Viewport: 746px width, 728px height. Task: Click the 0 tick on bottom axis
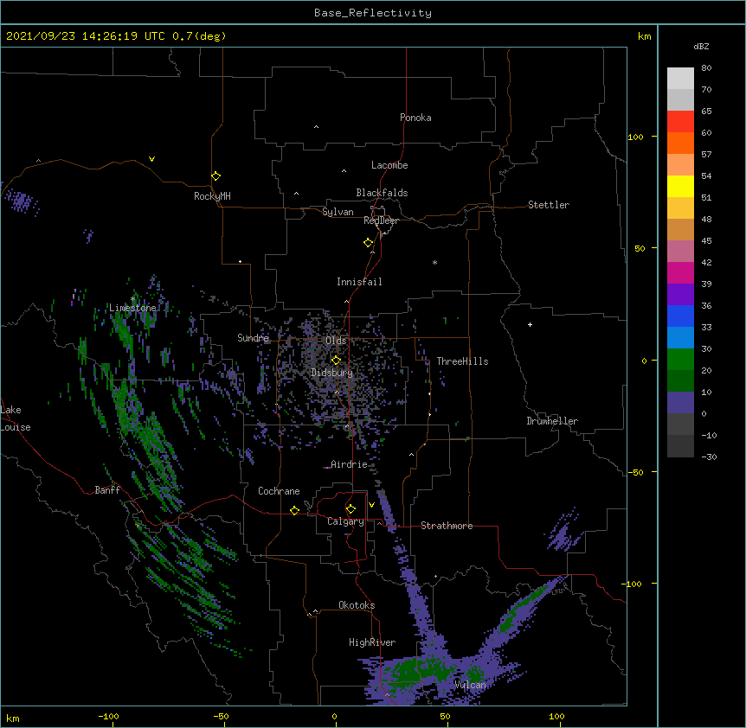[334, 716]
